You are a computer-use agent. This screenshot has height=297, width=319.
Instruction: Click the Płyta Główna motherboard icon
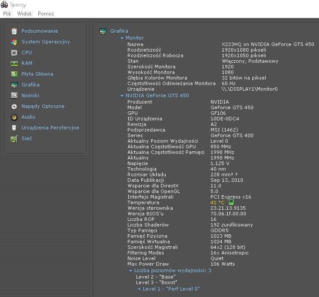[x=14, y=74]
